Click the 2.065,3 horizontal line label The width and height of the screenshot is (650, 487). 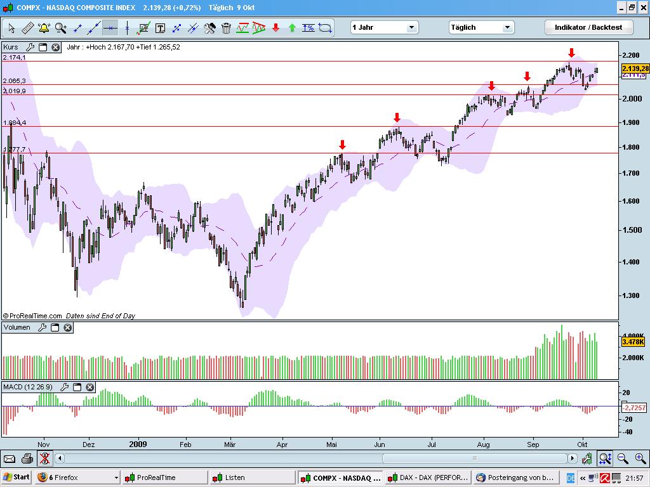point(14,81)
